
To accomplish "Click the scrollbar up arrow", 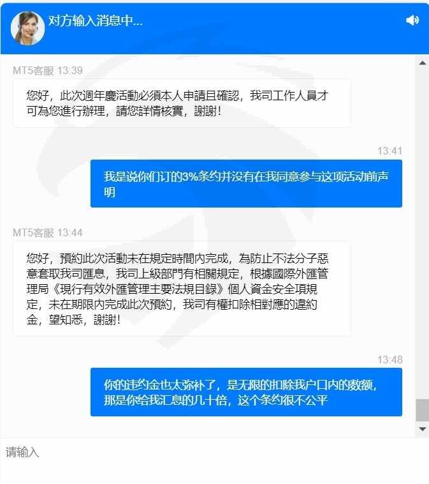I will [423, 63].
